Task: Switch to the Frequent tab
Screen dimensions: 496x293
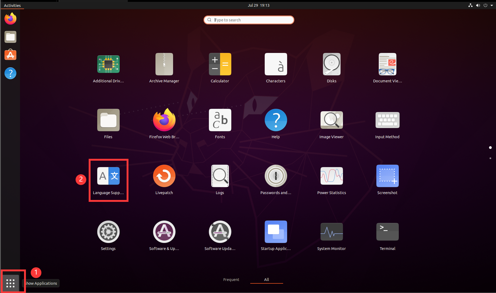Action: [231, 280]
